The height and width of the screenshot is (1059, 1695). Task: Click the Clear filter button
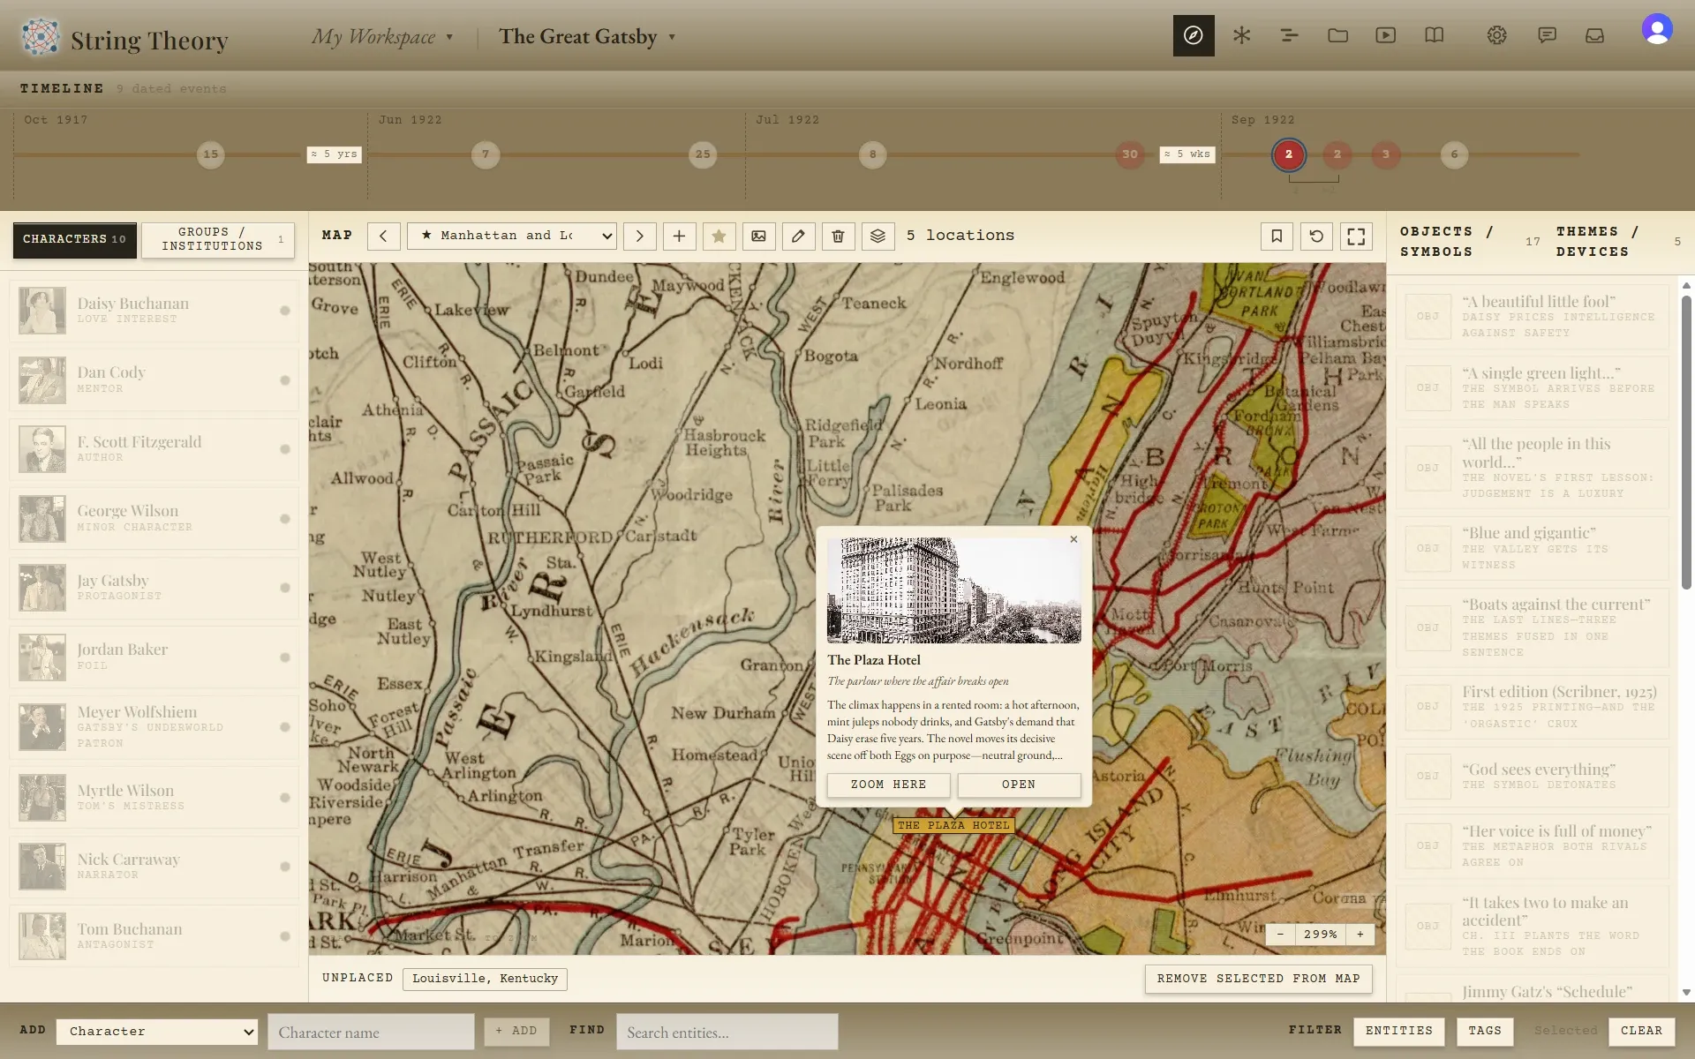[x=1641, y=1031]
